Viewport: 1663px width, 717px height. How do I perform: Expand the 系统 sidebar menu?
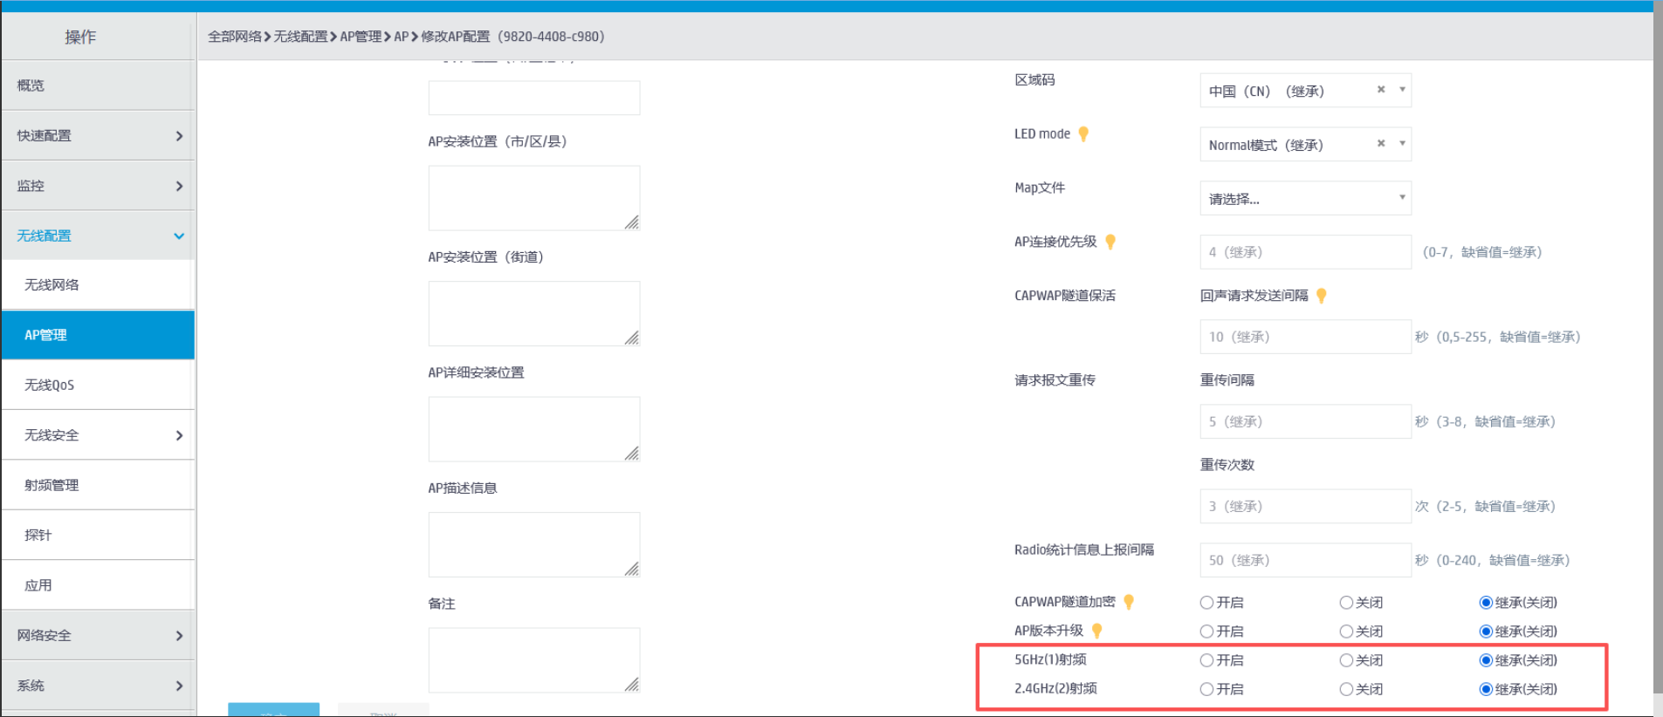pyautogui.click(x=98, y=686)
